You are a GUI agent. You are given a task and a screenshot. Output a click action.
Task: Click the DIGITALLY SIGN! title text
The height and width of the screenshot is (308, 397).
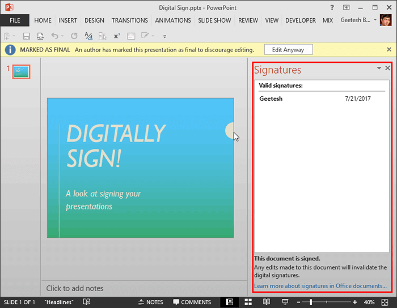pyautogui.click(x=116, y=146)
